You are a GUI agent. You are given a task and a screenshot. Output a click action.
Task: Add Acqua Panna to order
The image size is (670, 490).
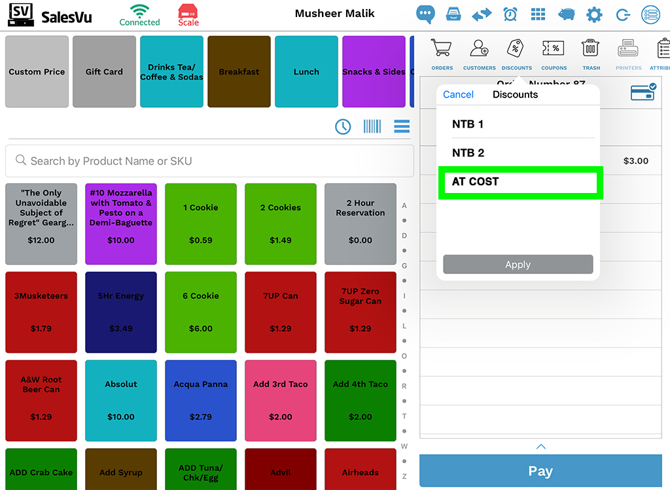[x=201, y=401]
